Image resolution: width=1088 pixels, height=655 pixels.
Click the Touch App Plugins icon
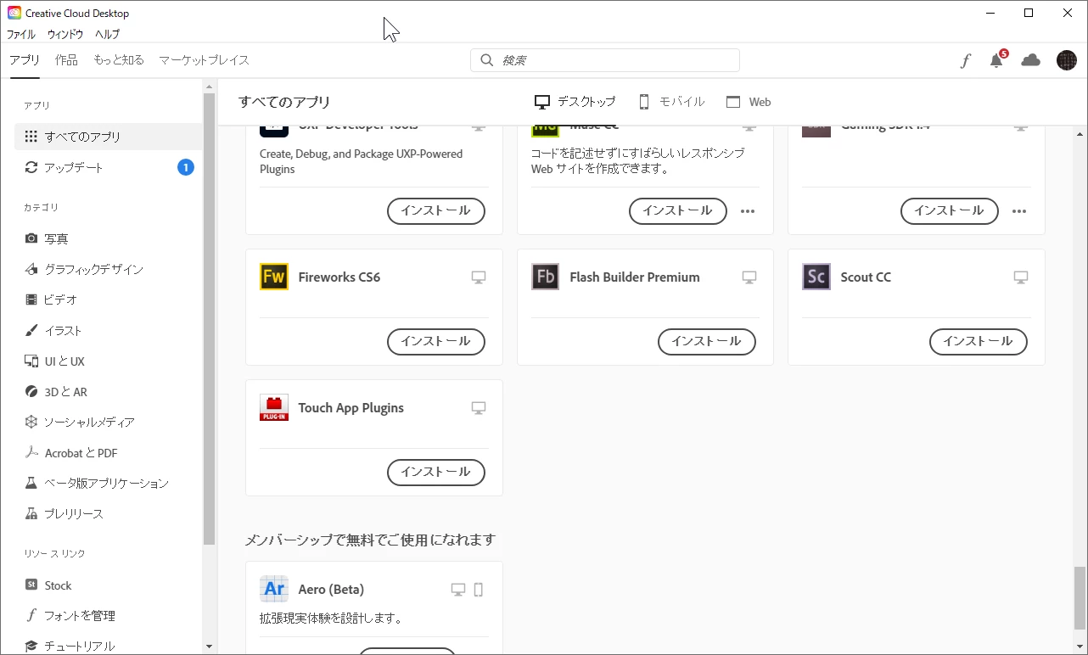tap(274, 408)
